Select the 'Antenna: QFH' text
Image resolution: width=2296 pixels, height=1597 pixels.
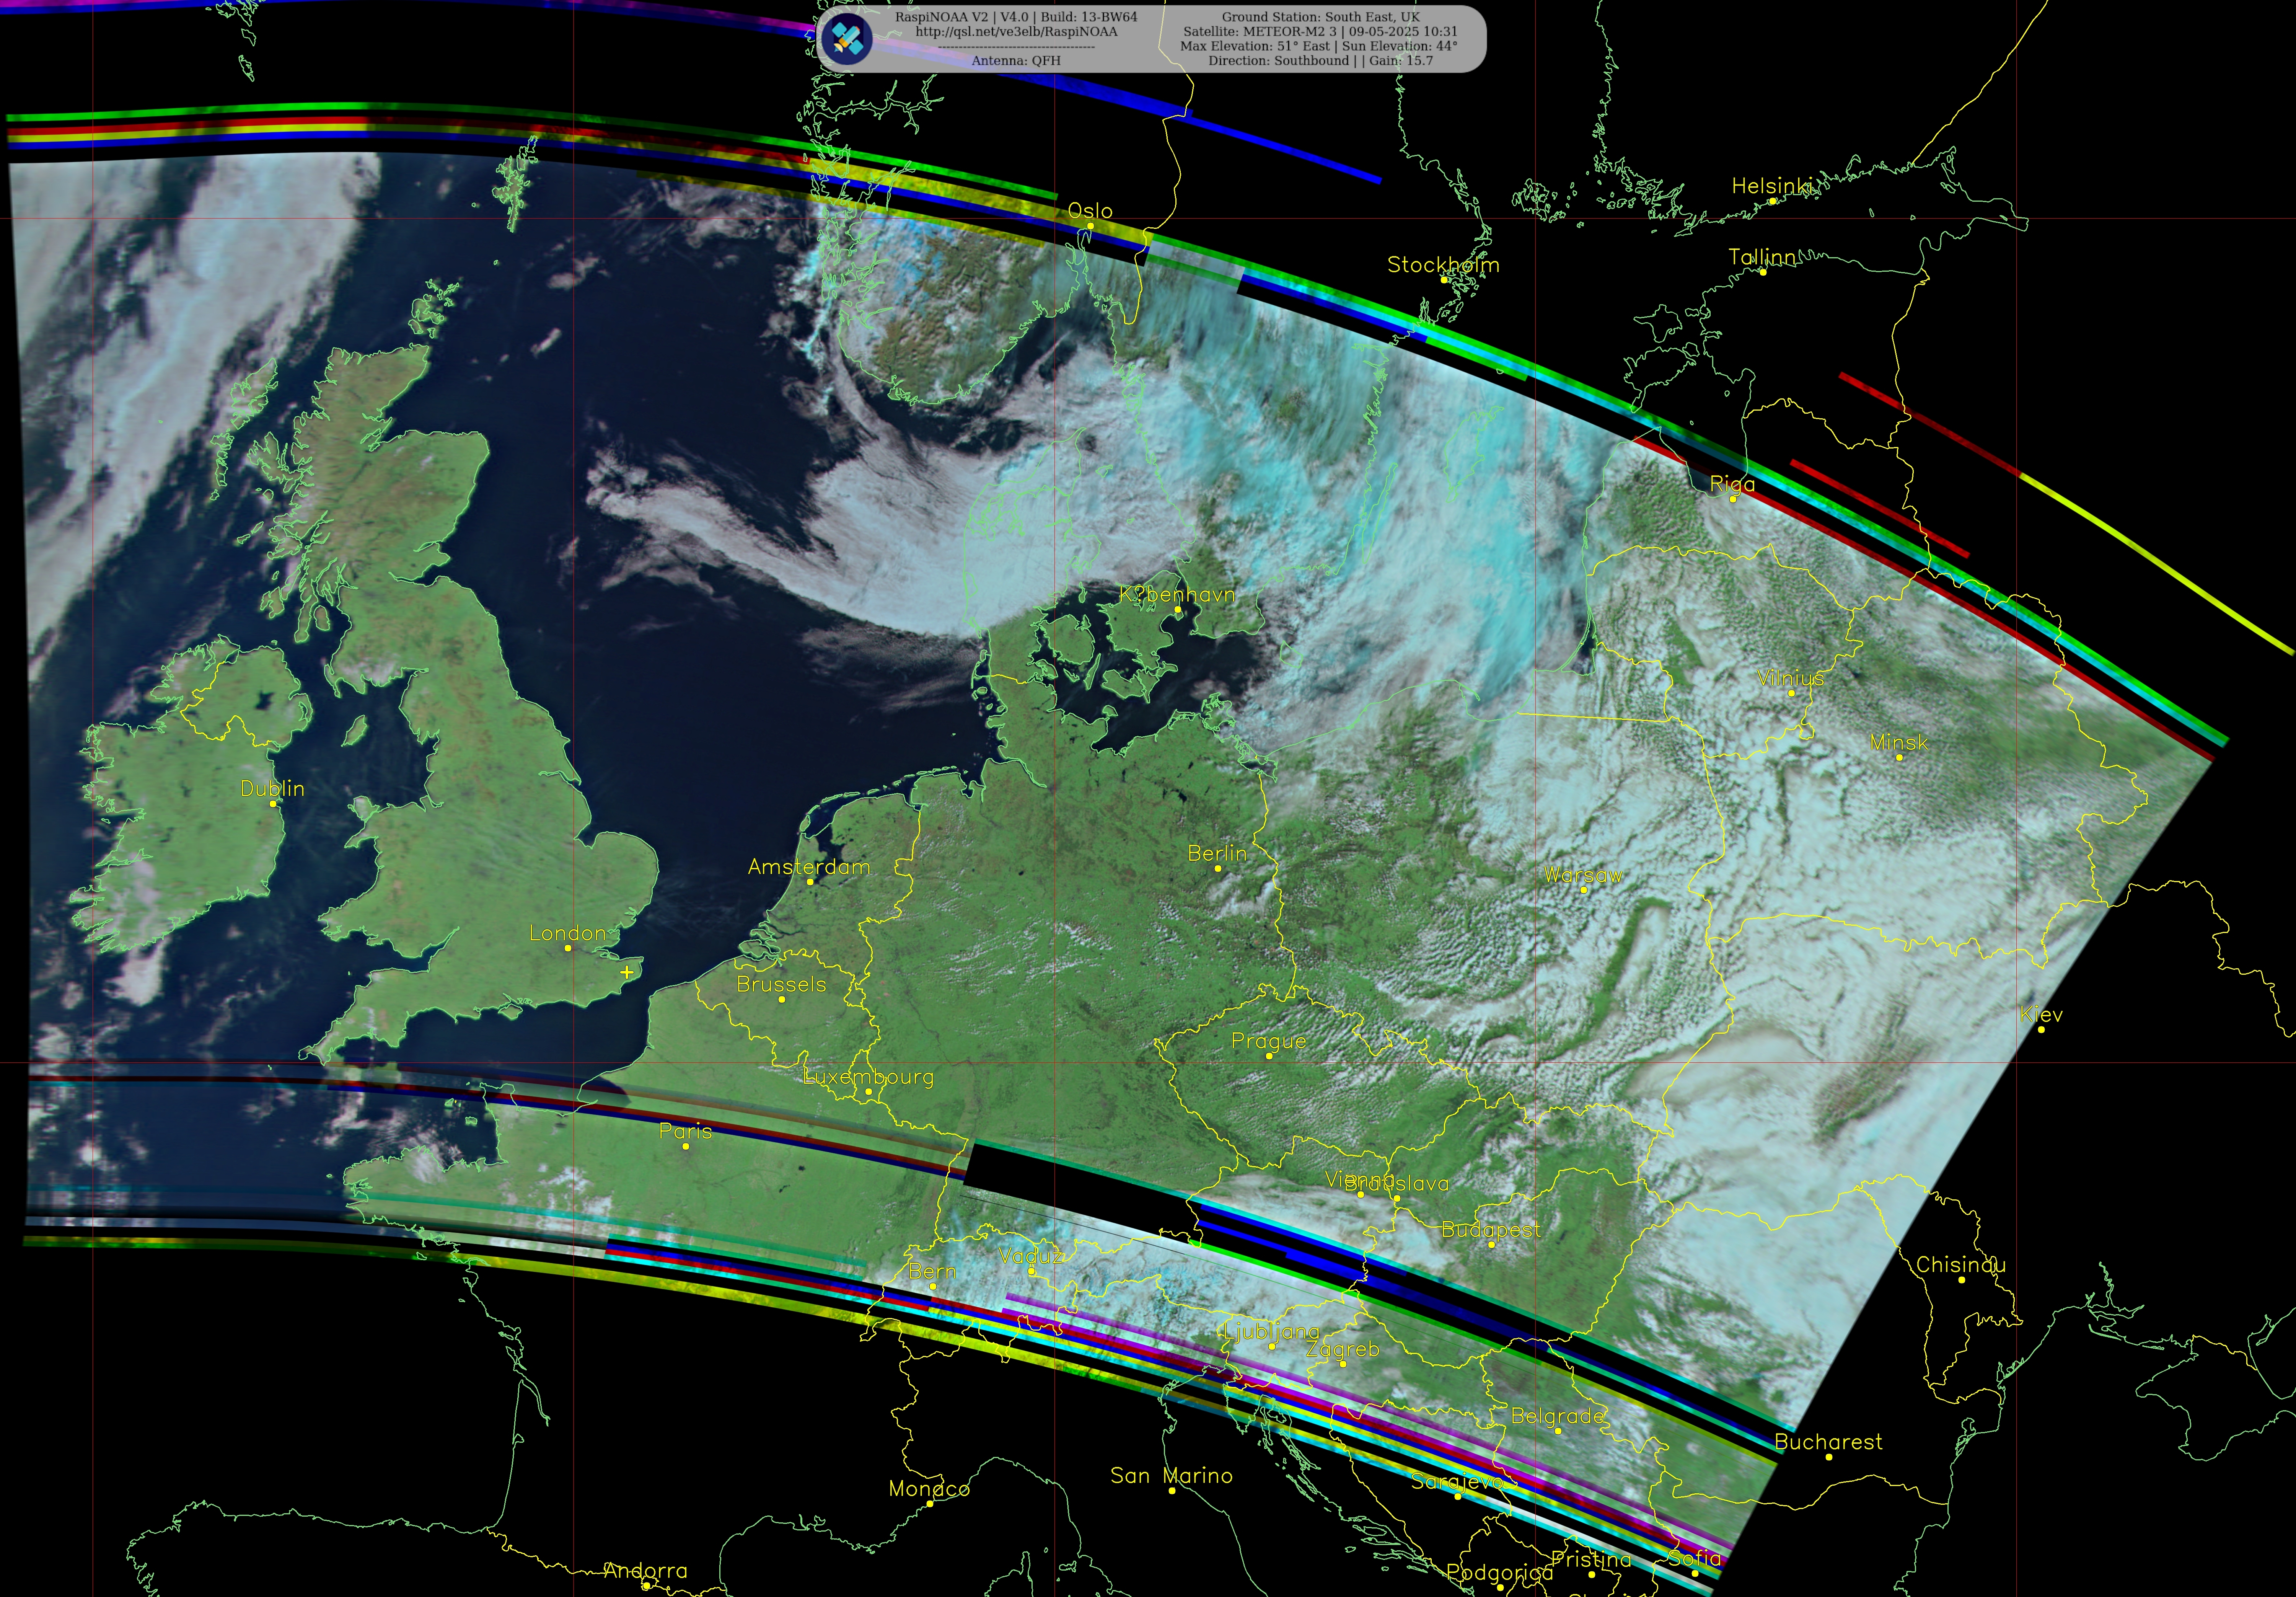point(1016,61)
